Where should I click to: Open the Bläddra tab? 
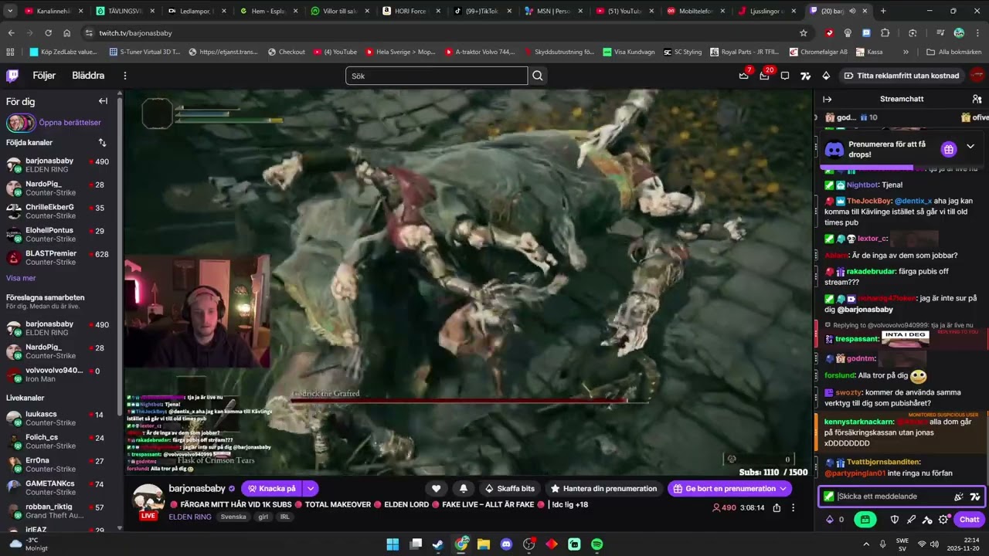(88, 76)
